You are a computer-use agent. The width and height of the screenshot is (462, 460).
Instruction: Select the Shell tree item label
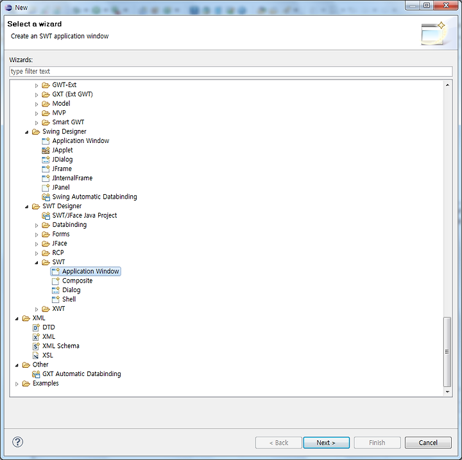coord(69,299)
